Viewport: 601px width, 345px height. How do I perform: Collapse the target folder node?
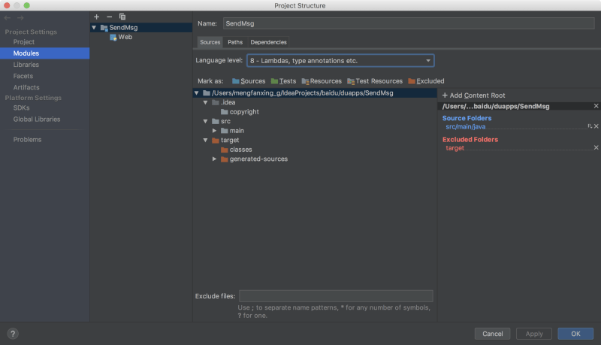(205, 141)
